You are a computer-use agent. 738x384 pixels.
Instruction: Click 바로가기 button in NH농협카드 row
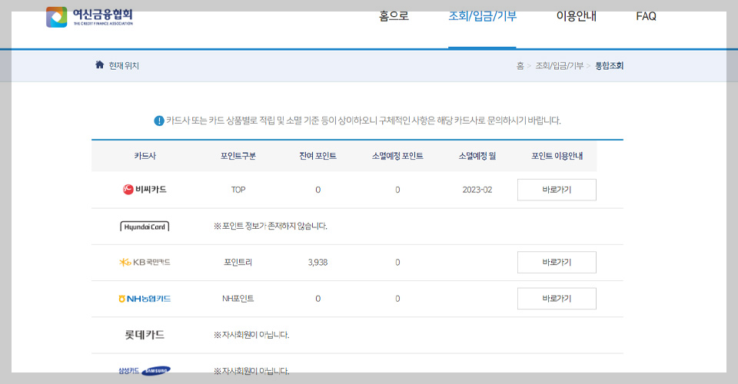(557, 299)
